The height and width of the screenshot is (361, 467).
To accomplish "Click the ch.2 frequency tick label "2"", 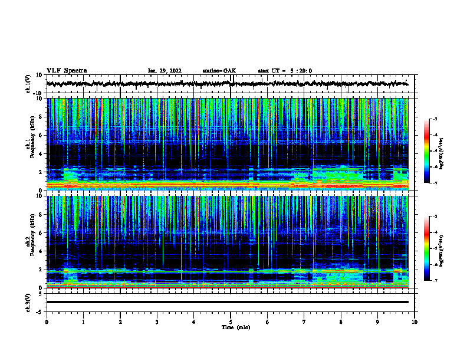I will 41,270.
